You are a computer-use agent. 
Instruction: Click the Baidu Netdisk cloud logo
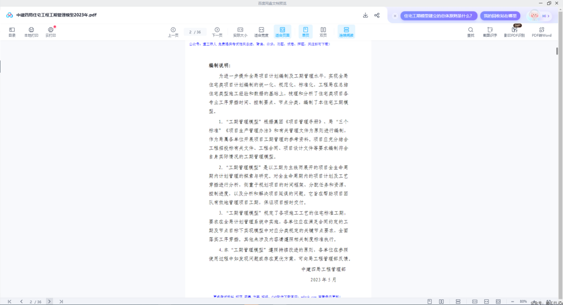tap(10, 15)
